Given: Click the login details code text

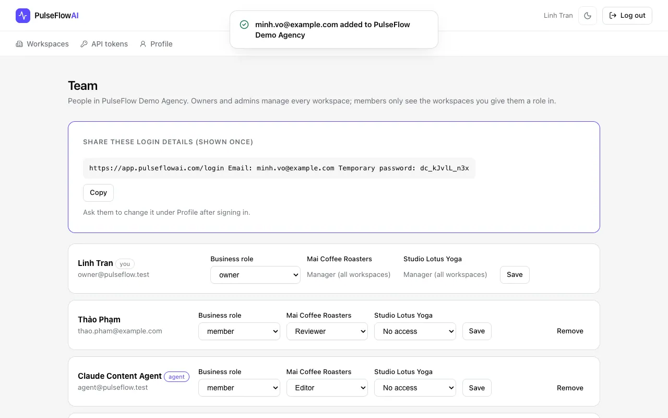Looking at the screenshot, I should [x=279, y=168].
